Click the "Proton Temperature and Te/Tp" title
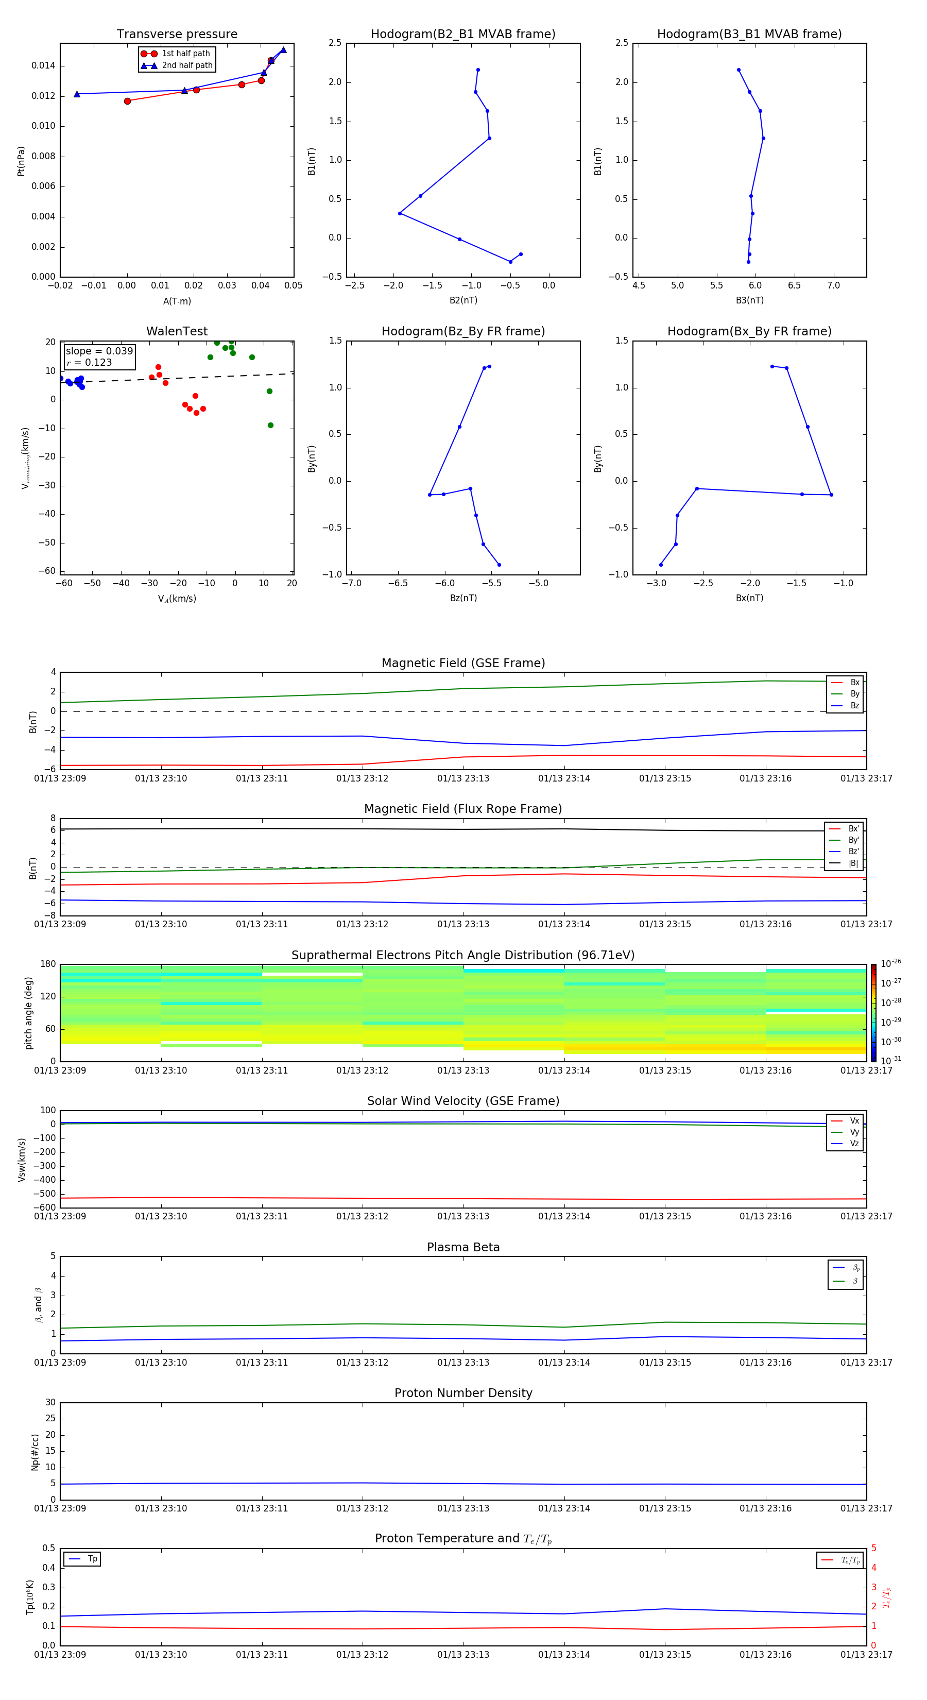 [463, 1539]
